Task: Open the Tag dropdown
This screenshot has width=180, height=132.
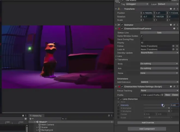Action: 137,4
